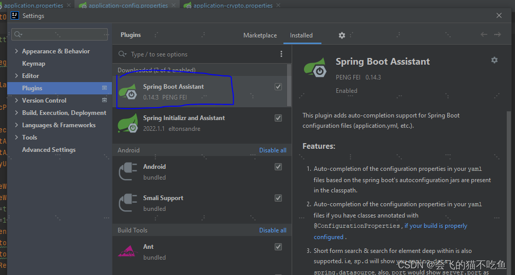Toggle the Android plugin checkbox
Screen dimensions: 515x275
[278, 167]
